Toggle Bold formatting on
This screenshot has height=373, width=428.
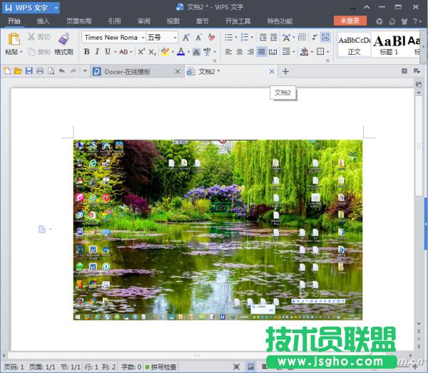point(86,52)
